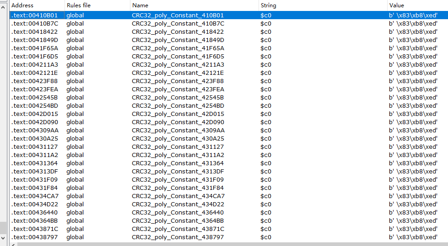Click name CRC32_poly_Constant_410B01
448x246 pixels.
pyautogui.click(x=178, y=16)
